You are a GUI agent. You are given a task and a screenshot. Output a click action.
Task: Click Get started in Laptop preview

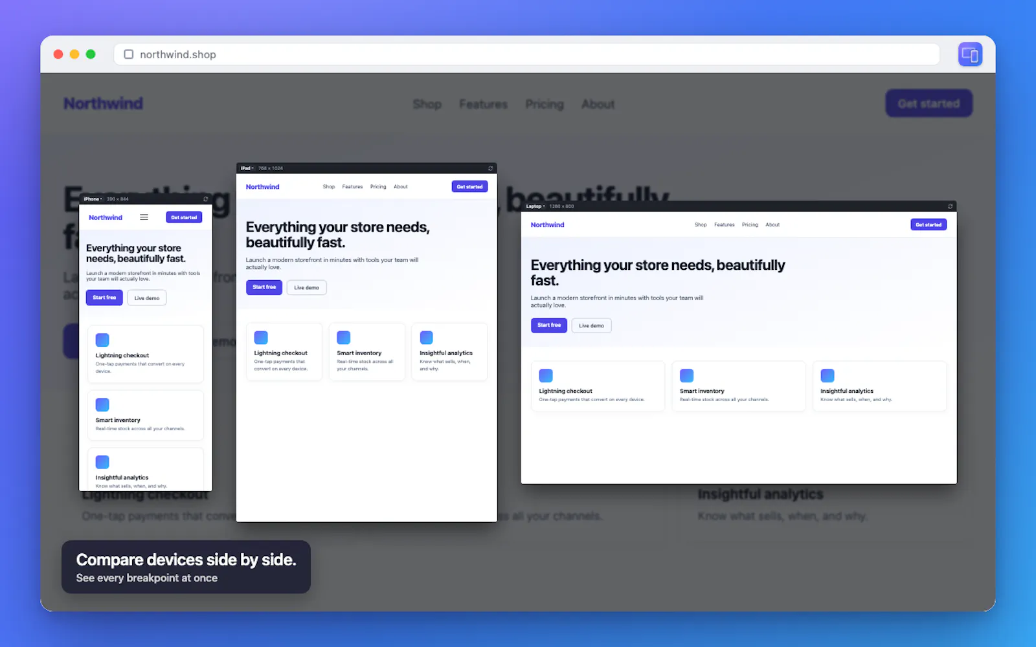pos(929,225)
